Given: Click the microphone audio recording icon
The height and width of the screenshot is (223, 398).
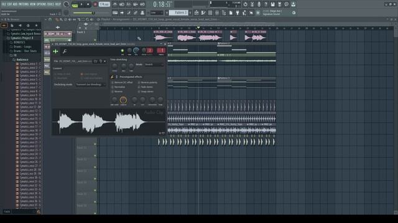Looking at the screenshot, I should click(259, 4).
